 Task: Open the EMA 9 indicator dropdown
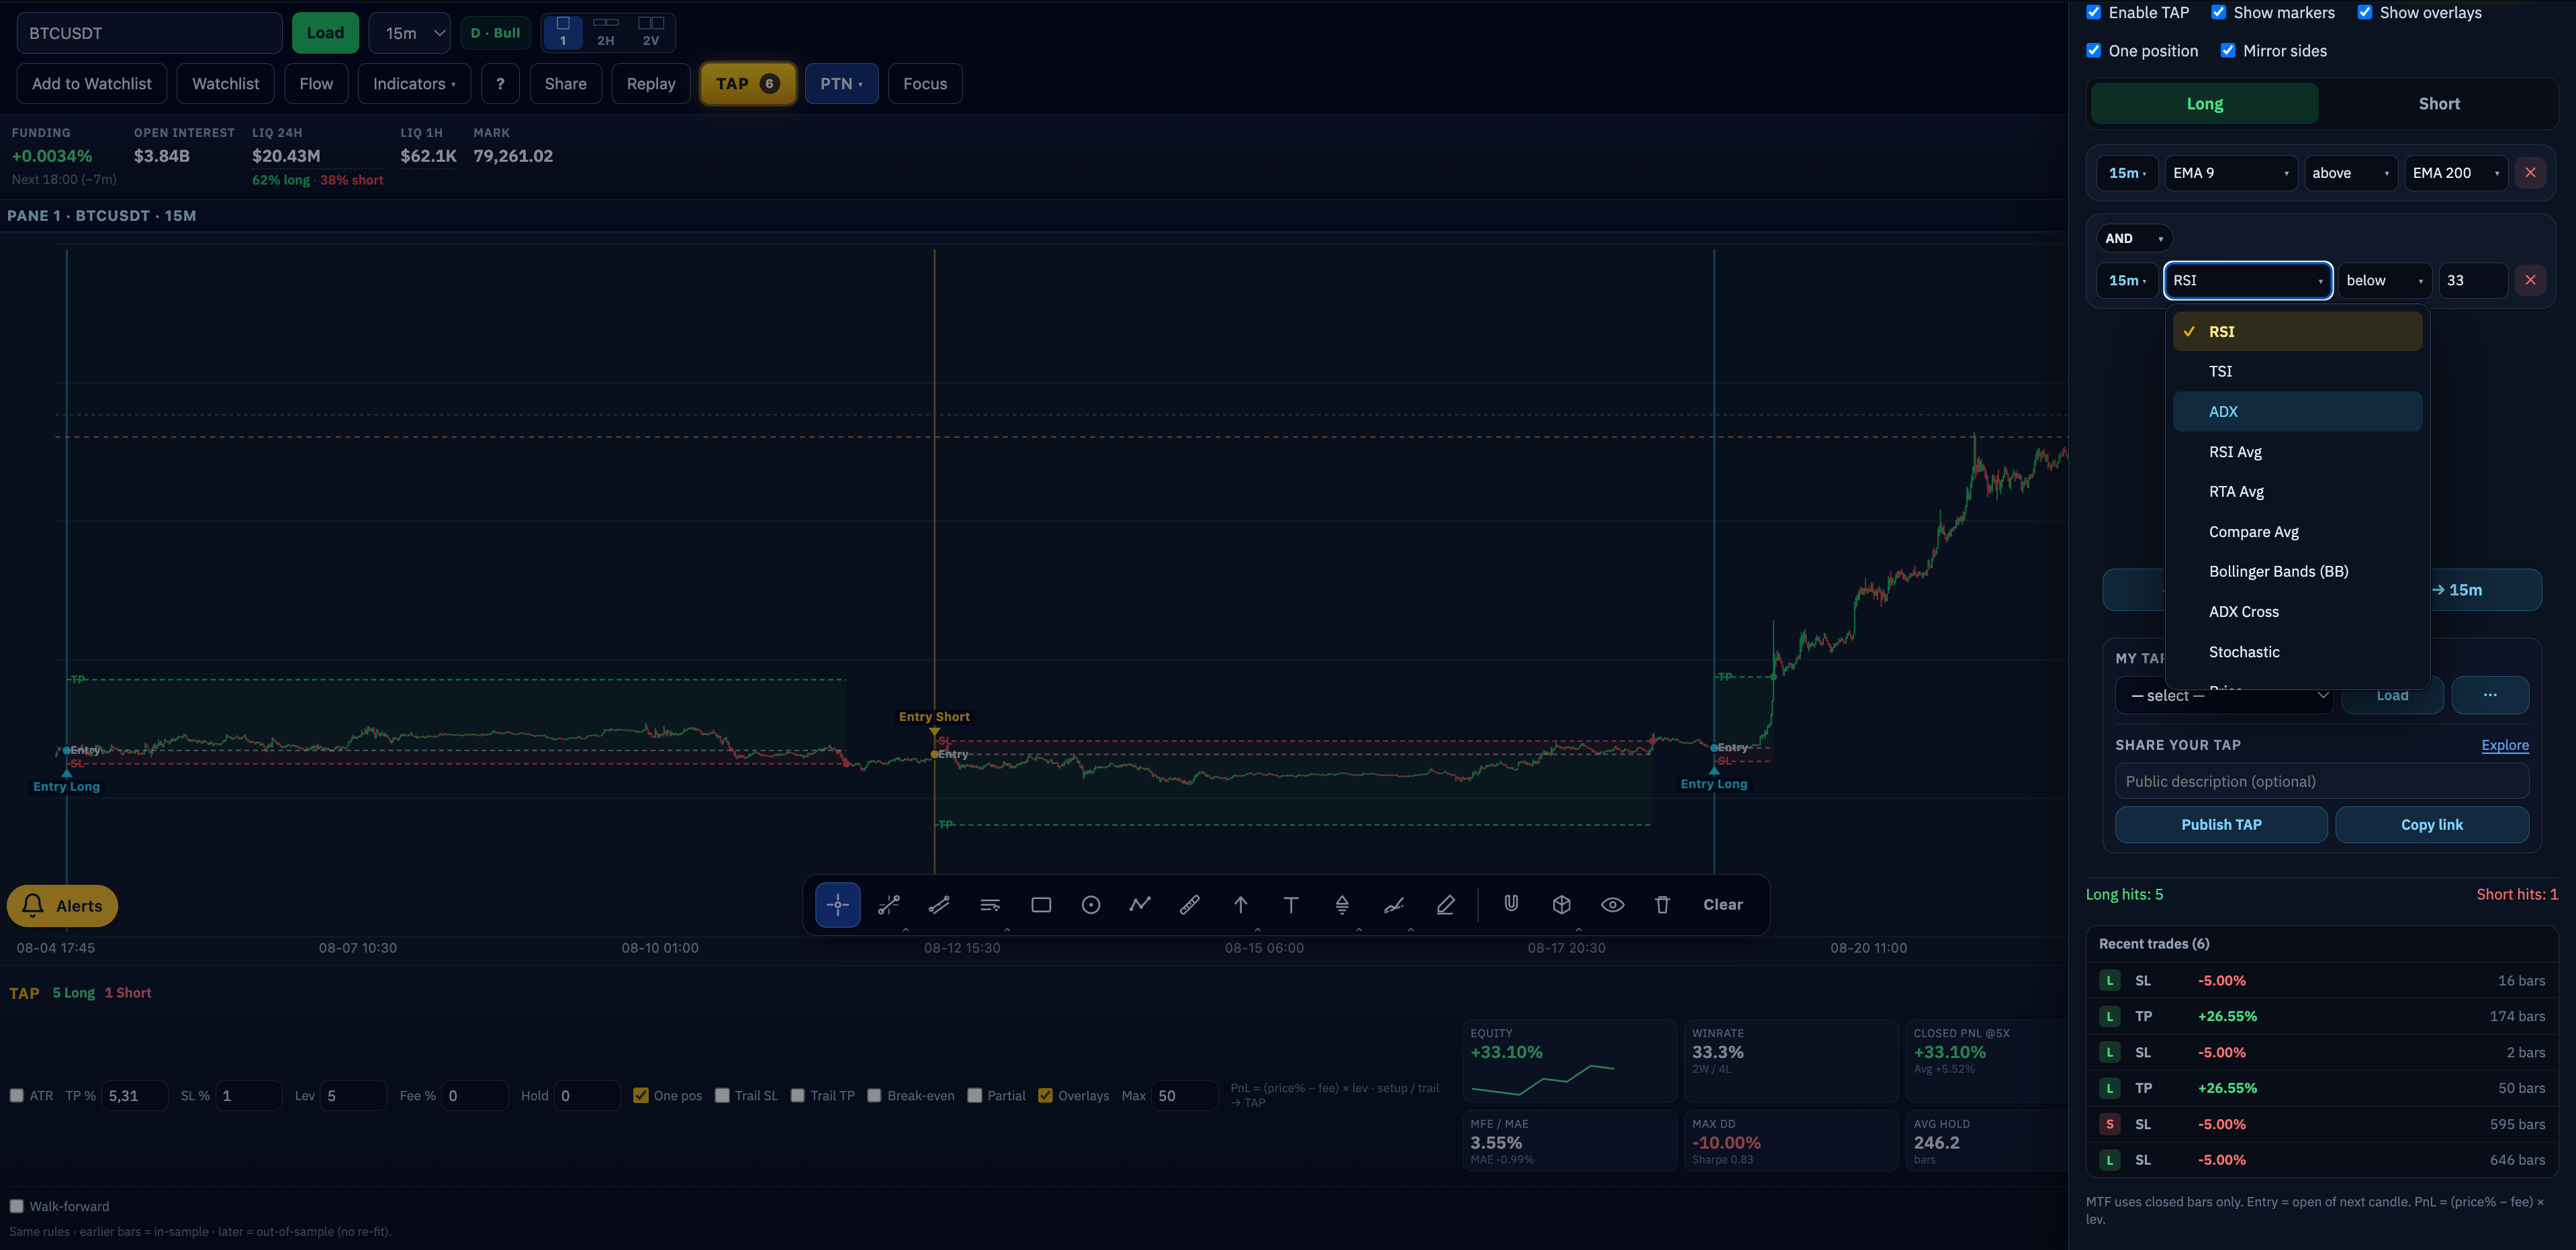(x=2230, y=173)
